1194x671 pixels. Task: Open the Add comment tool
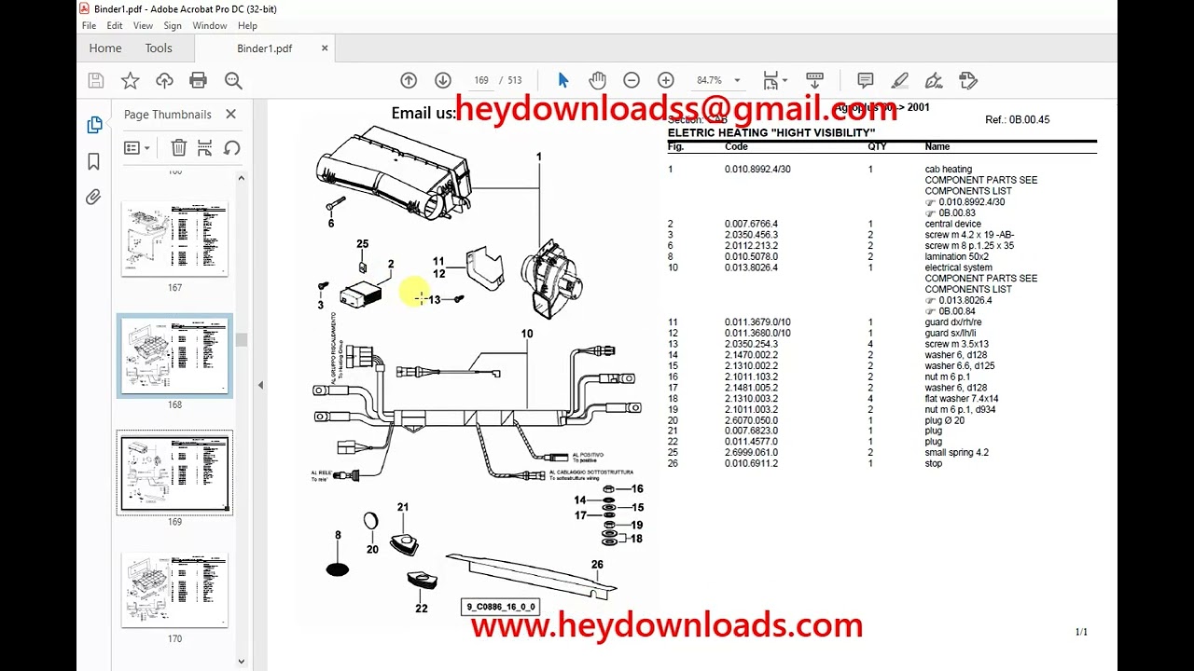865,81
